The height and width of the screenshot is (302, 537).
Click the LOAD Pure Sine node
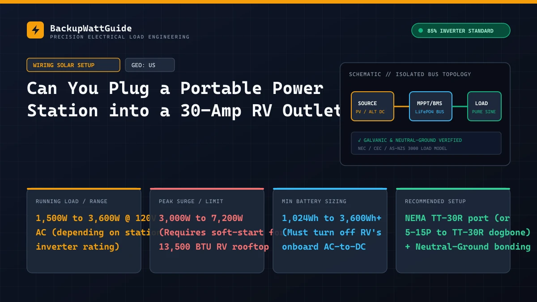click(x=484, y=106)
